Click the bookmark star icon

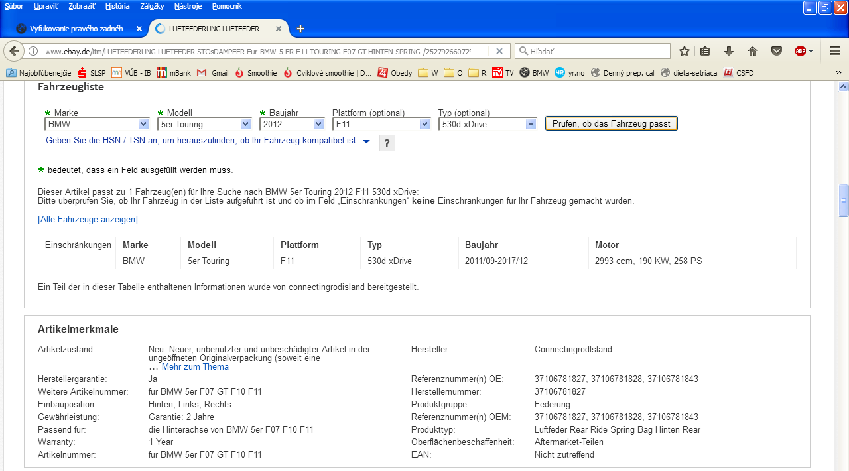click(685, 51)
